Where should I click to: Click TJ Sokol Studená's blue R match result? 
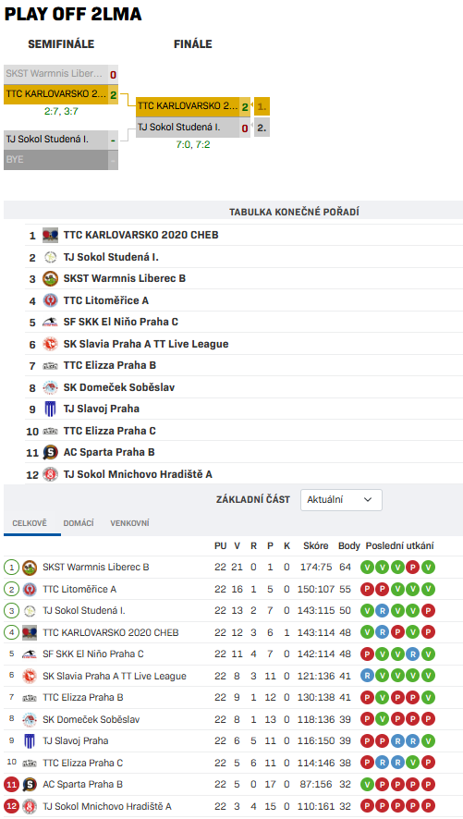384,611
